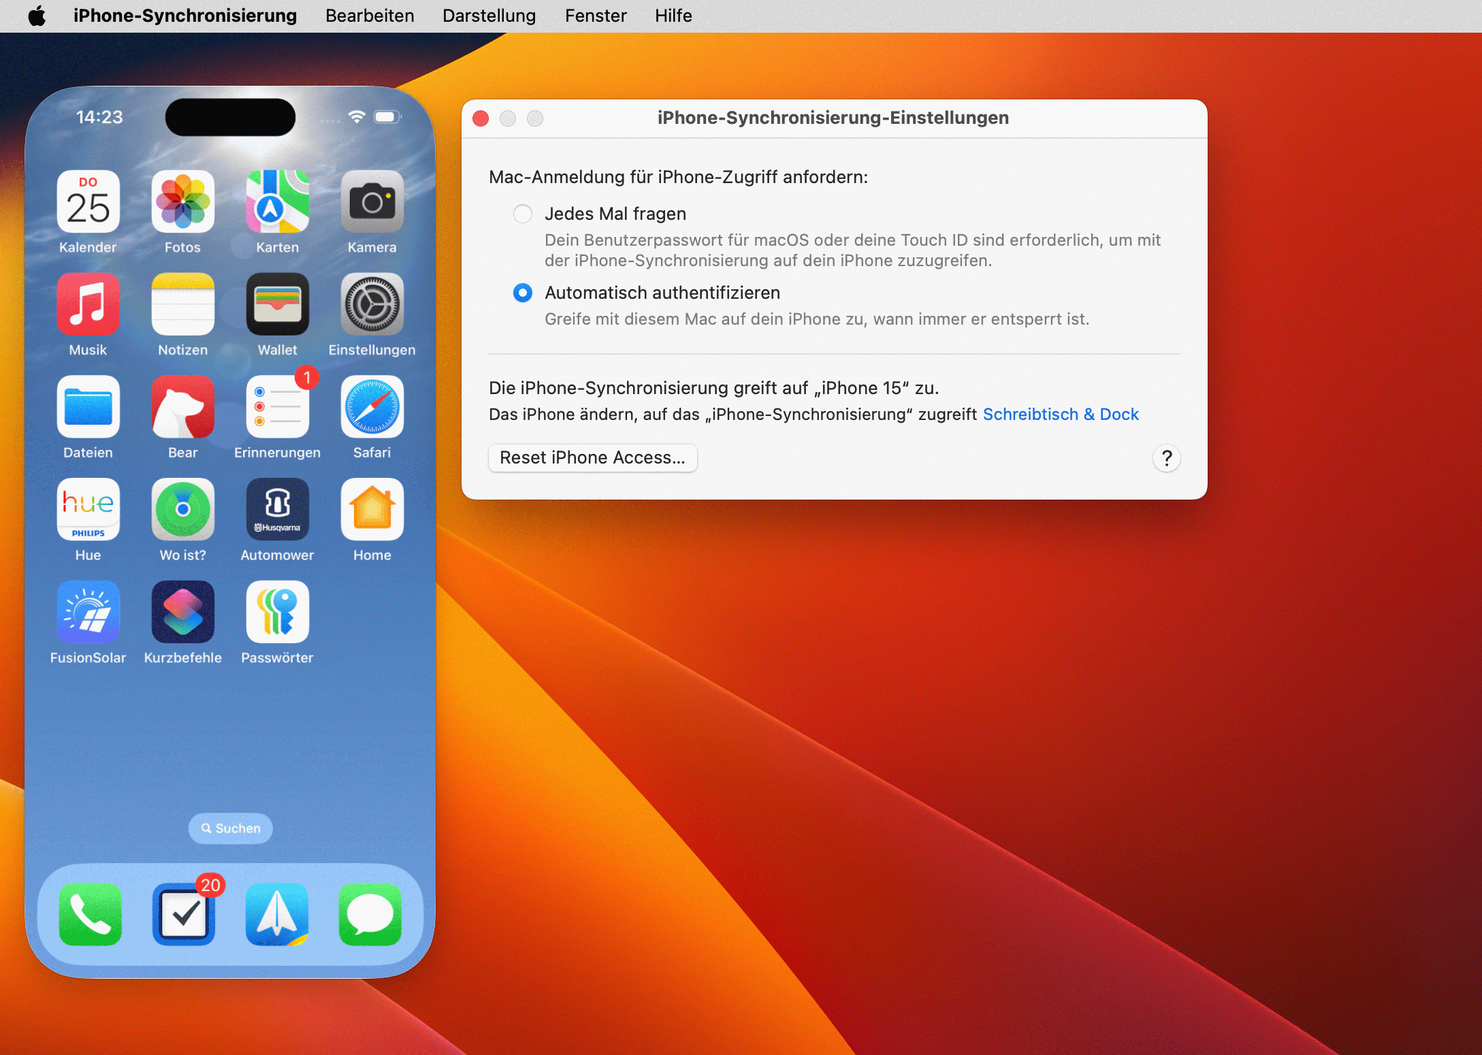Open the task app with 20 badge
1482x1055 pixels.
point(184,914)
